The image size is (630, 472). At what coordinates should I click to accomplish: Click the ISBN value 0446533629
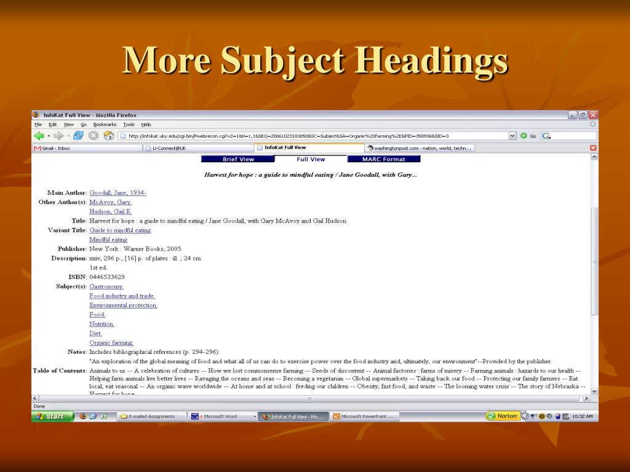[107, 277]
